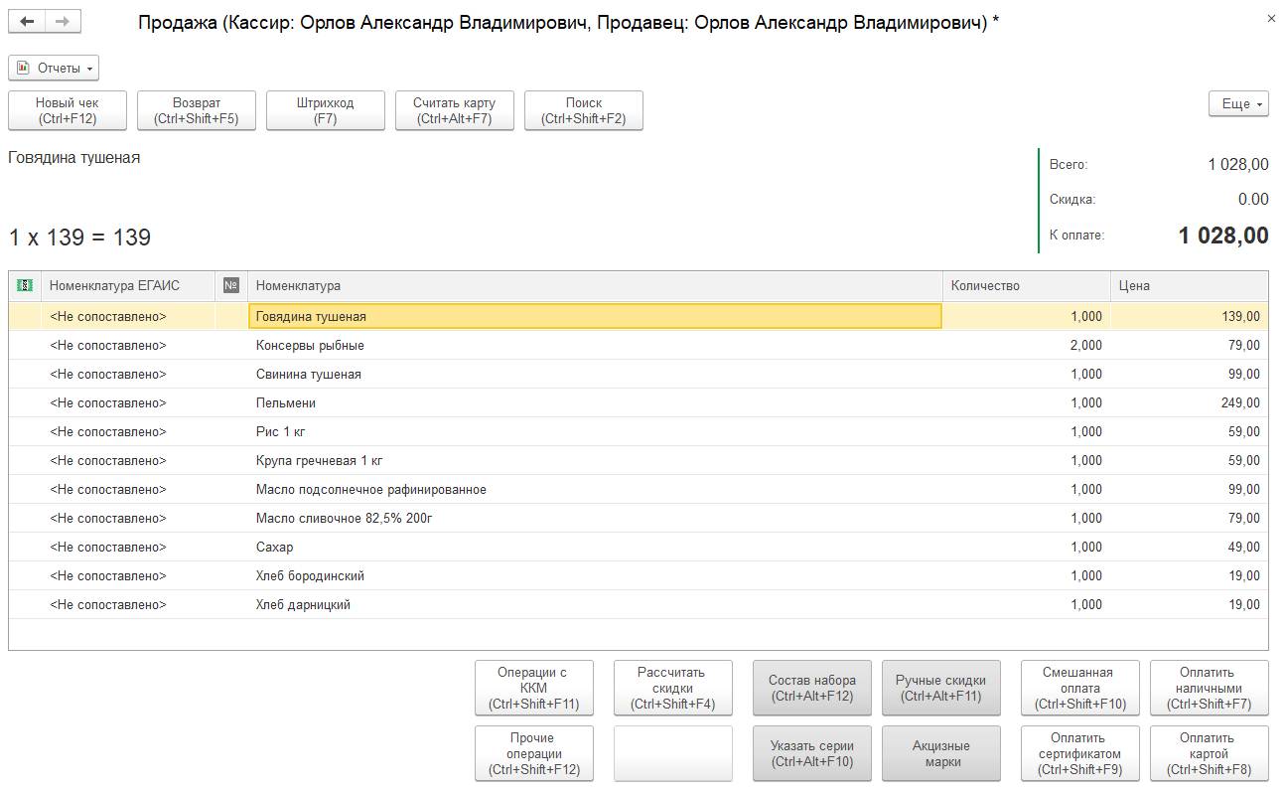The height and width of the screenshot is (792, 1285).
Task: Click price 99,00 for Свинина тушеная
Action: point(1190,375)
